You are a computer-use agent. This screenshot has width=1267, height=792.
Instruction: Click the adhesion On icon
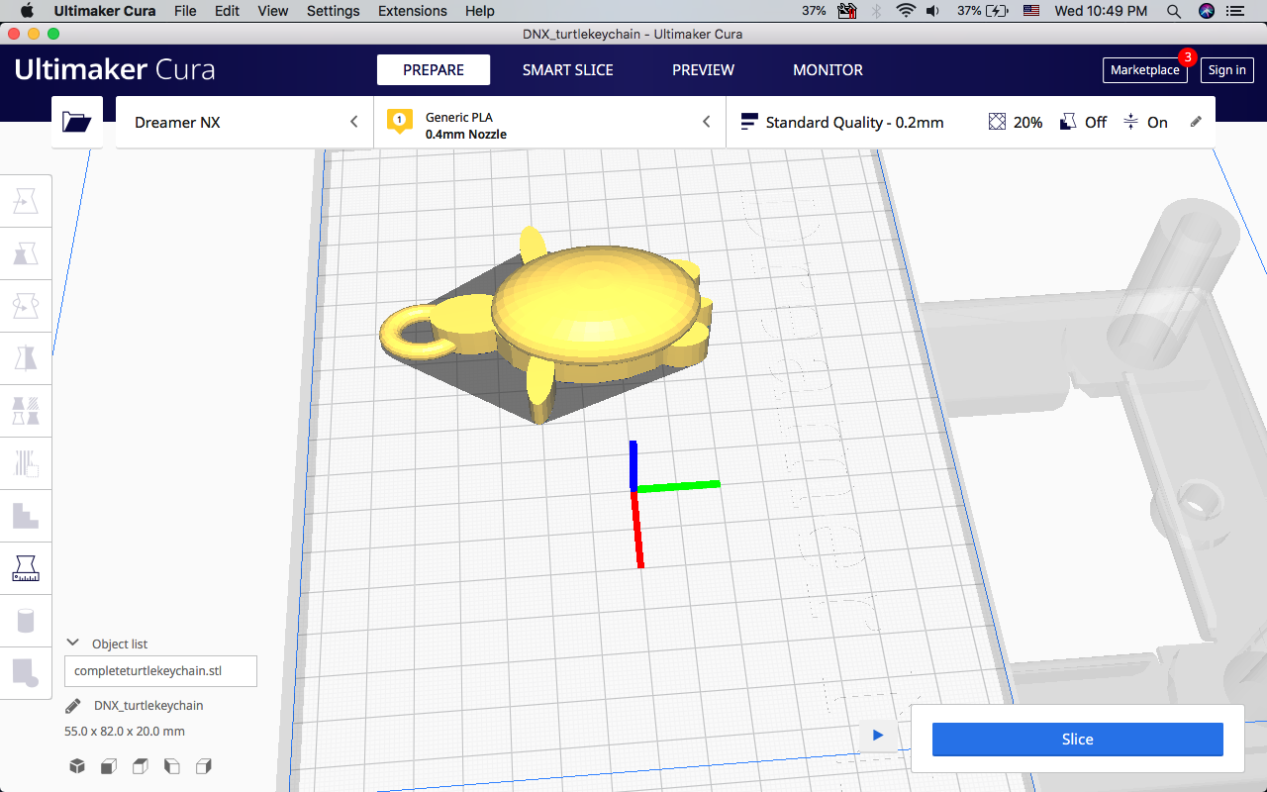point(1131,122)
